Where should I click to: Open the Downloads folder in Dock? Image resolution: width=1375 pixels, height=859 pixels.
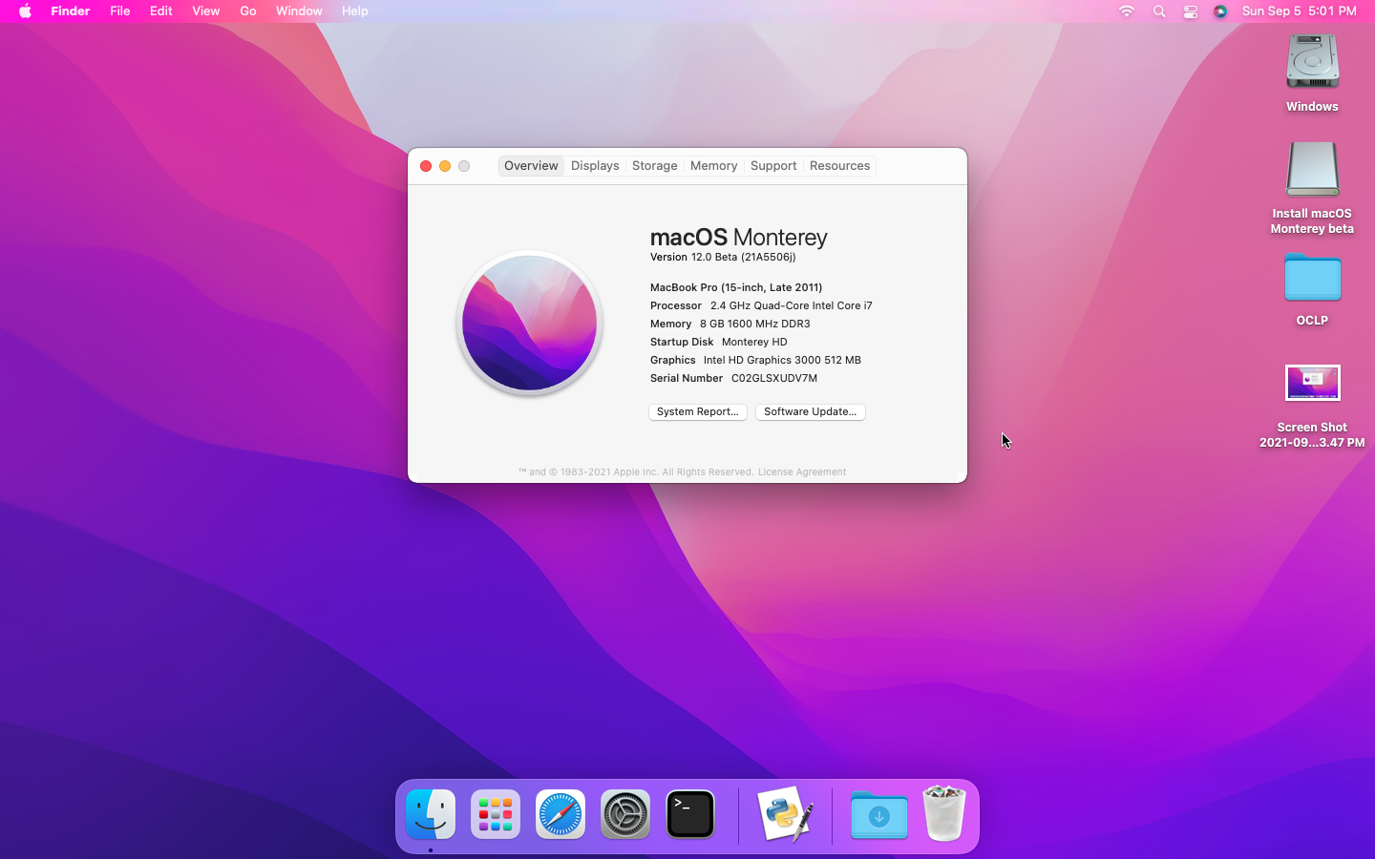[878, 815]
